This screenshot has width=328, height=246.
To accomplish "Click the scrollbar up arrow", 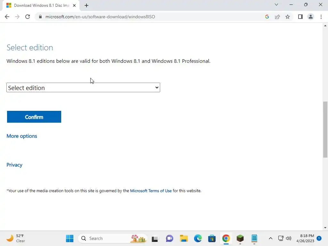I will pos(325,26).
